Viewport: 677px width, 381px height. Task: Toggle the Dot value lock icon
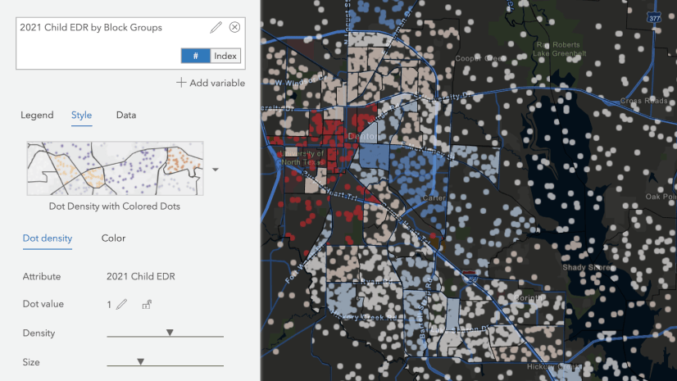tap(147, 305)
